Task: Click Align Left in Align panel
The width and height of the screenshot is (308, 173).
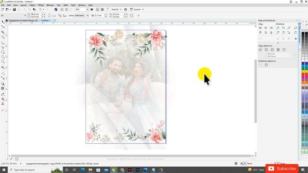Action: (x=260, y=28)
